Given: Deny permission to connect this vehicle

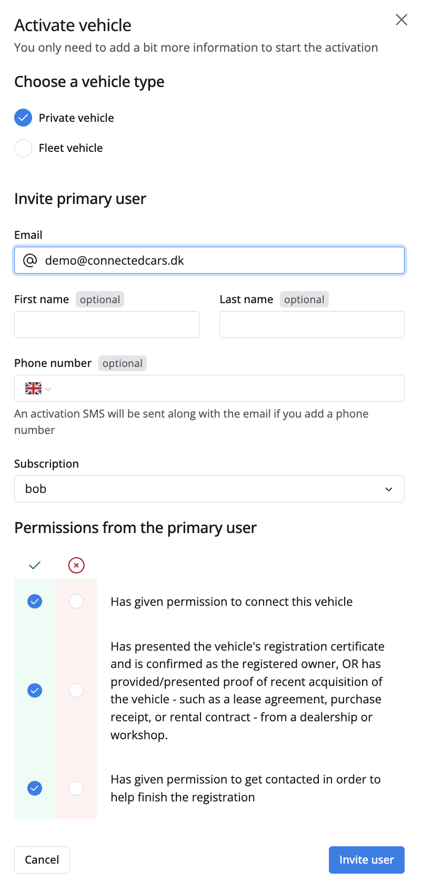Looking at the screenshot, I should pos(76,601).
